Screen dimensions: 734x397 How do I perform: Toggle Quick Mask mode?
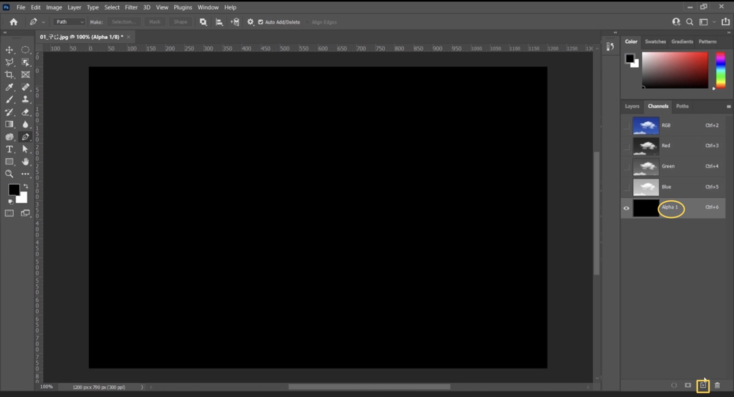(9, 213)
